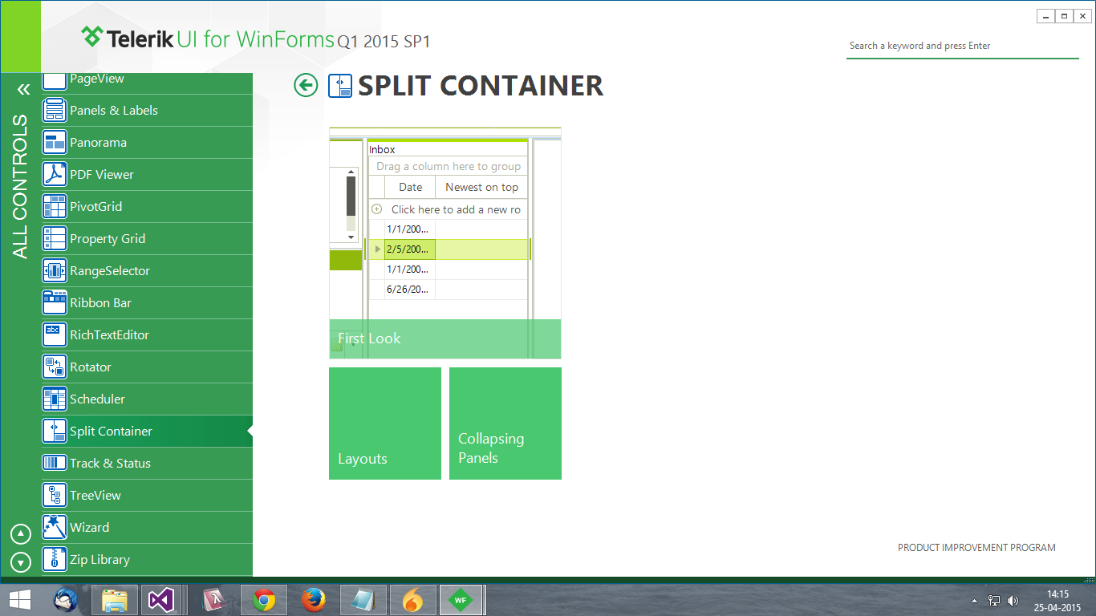Select the Split Container item in the sidebar
This screenshot has height=616, width=1096.
point(147,431)
